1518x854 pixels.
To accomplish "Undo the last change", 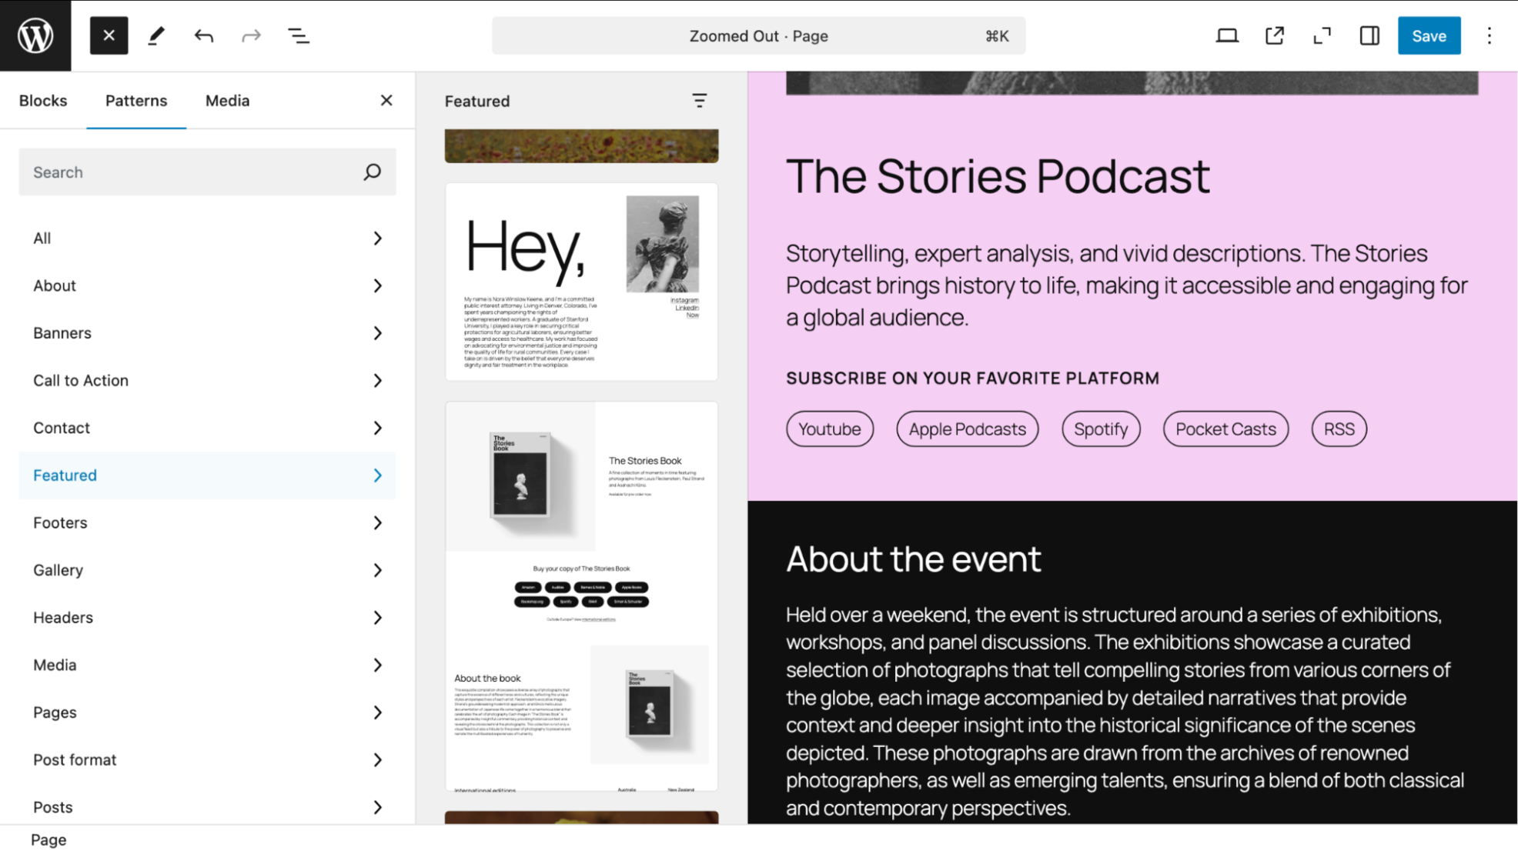I will (x=203, y=35).
